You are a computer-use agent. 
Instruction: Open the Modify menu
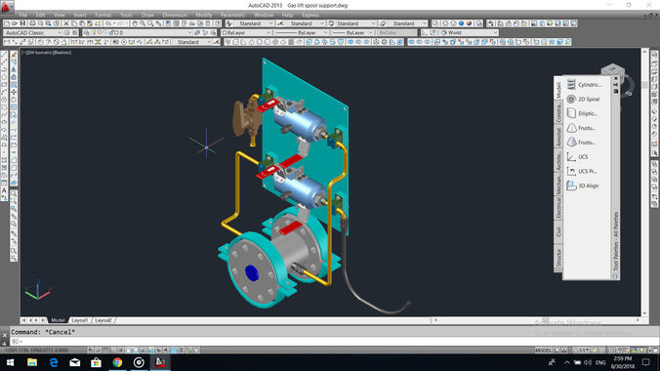(x=204, y=15)
